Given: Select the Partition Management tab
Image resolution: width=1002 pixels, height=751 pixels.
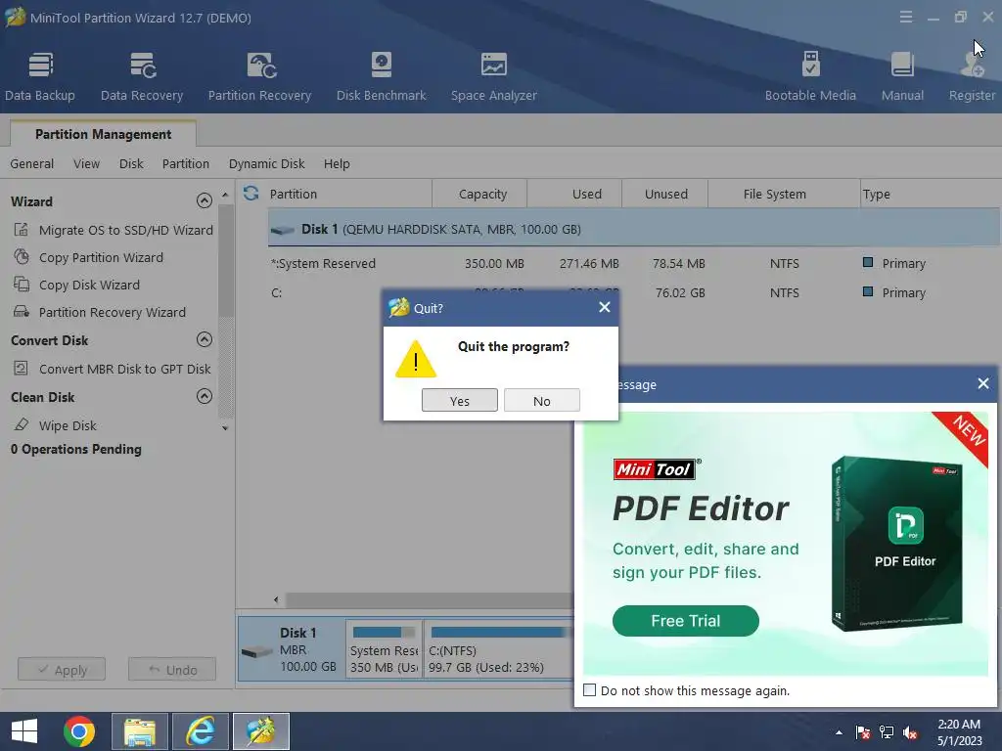Looking at the screenshot, I should point(103,134).
